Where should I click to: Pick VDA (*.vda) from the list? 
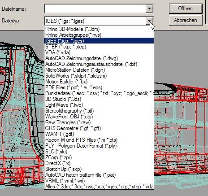tap(99, 52)
